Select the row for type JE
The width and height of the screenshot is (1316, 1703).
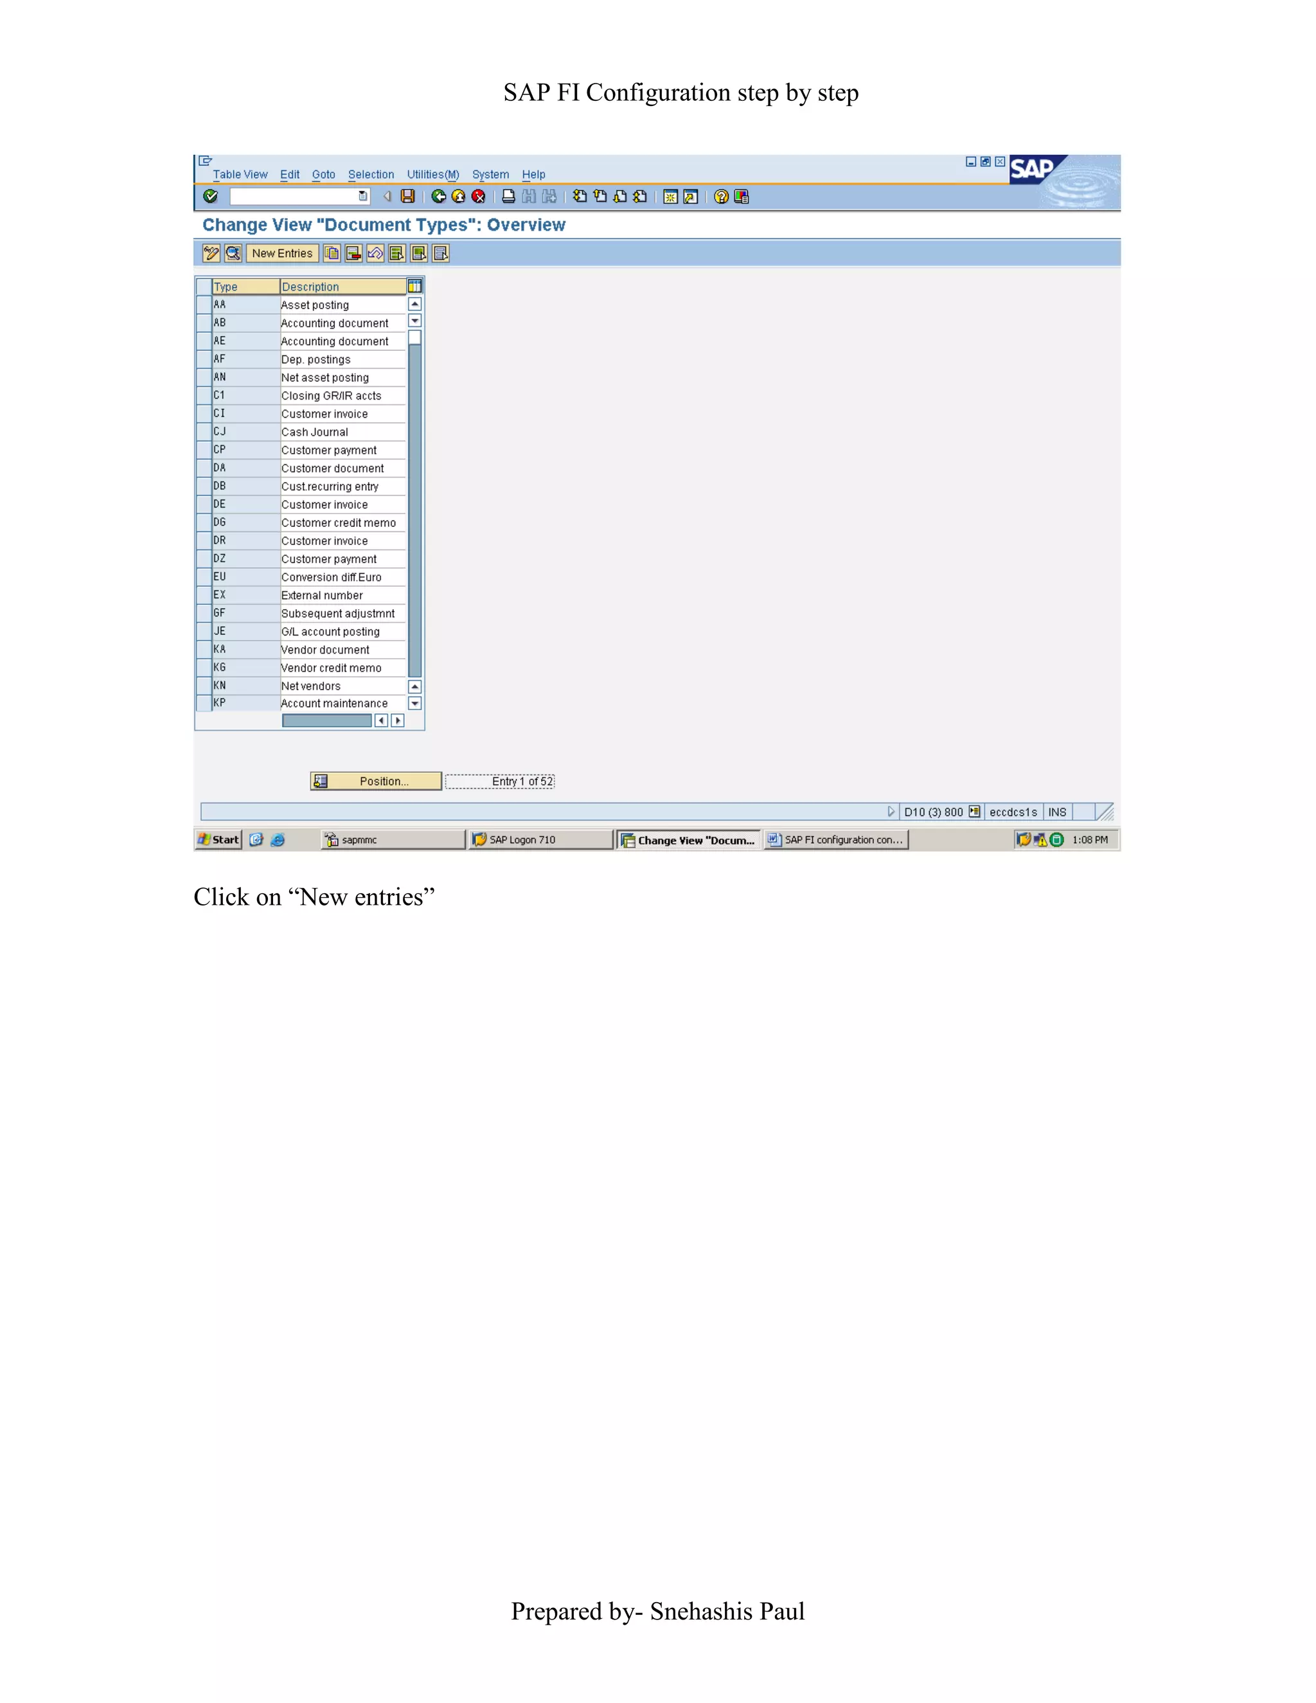pyautogui.click(x=204, y=632)
